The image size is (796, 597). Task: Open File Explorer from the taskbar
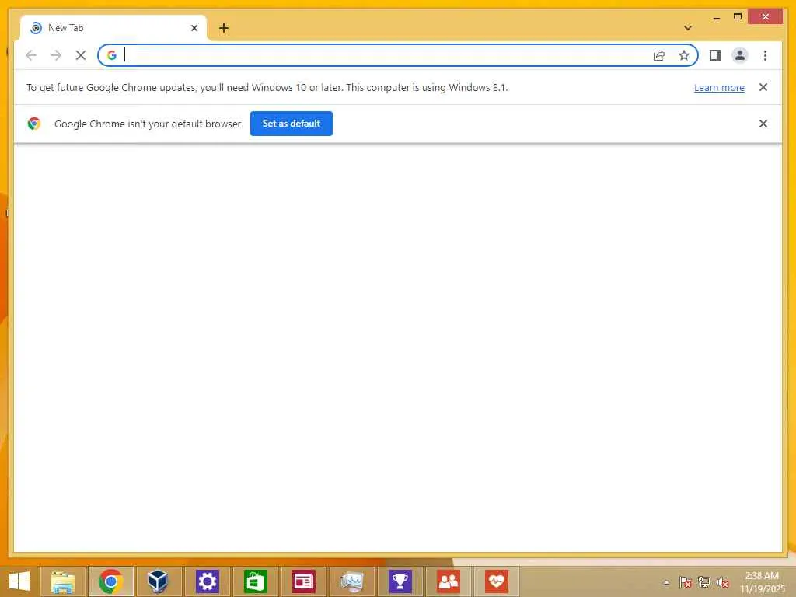[62, 581]
